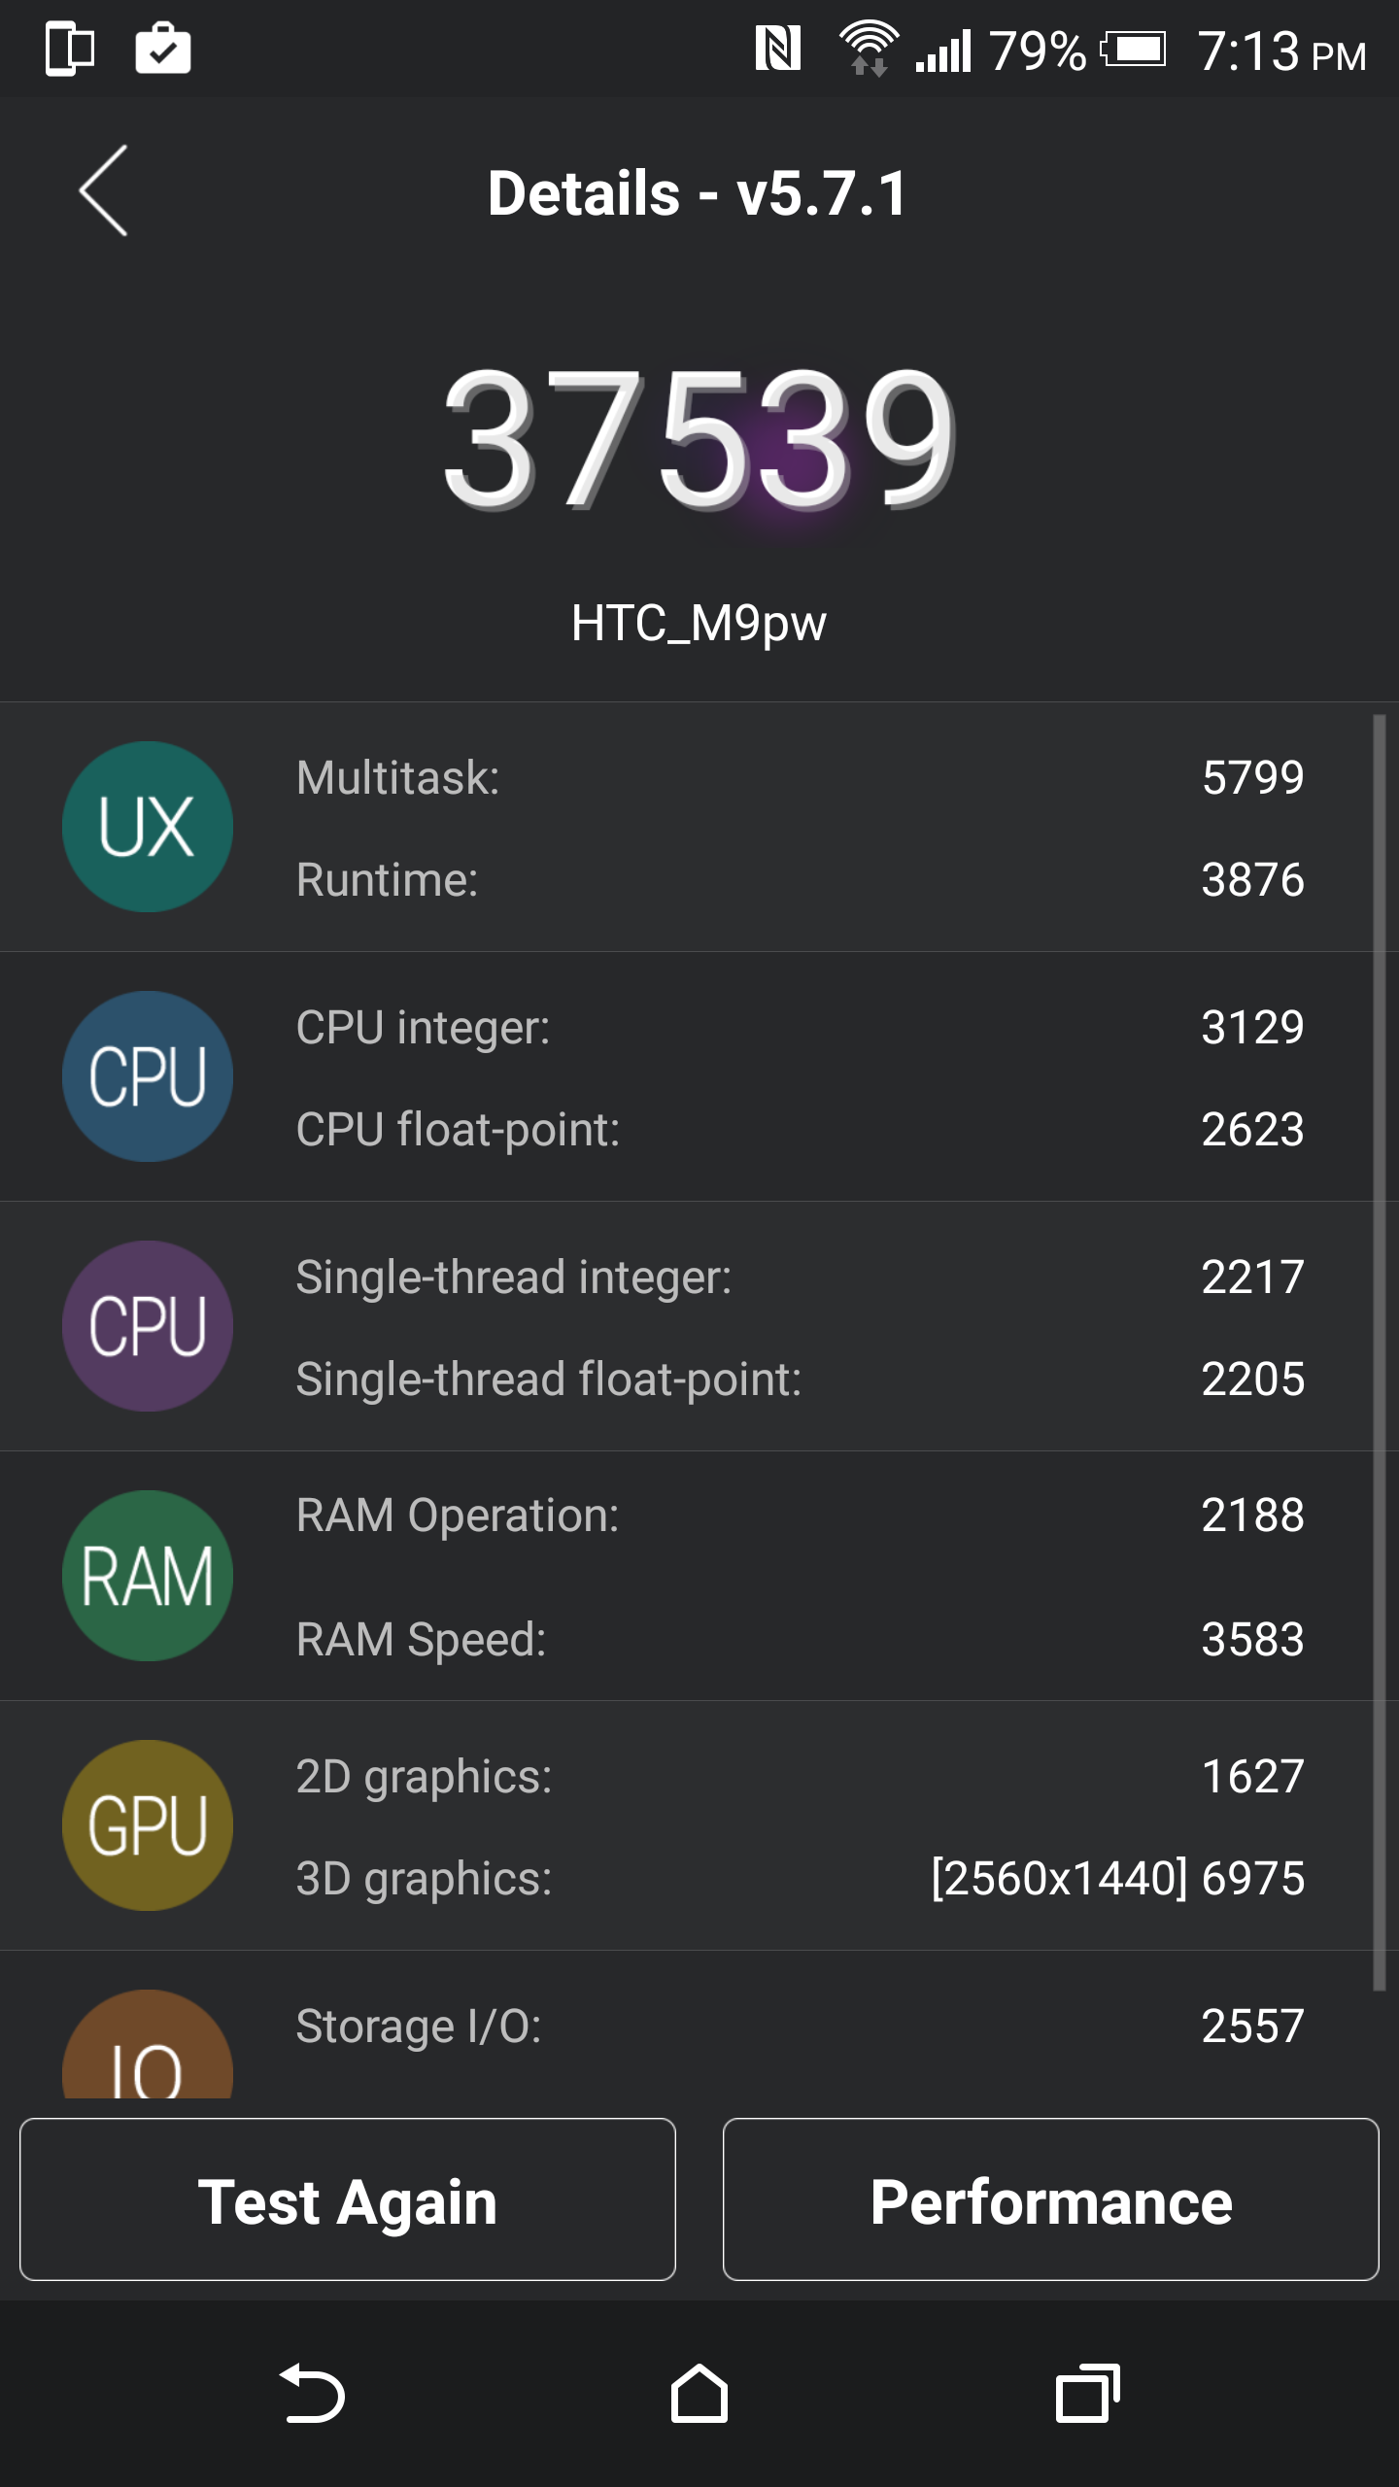
Task: Tap the back arrow in header
Action: [104, 191]
